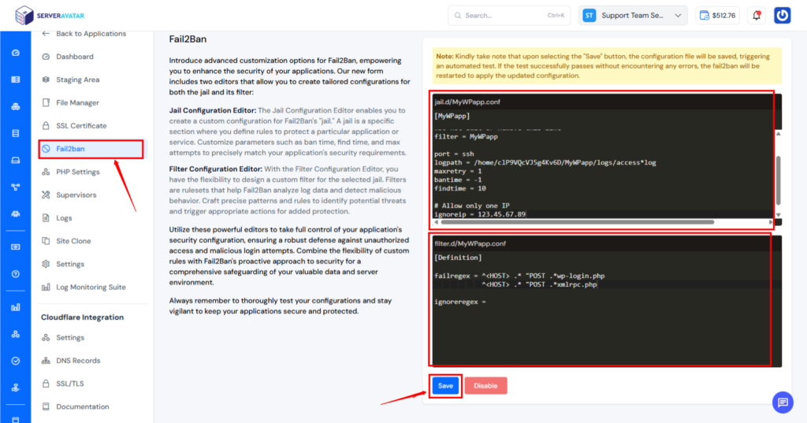Click the Log Monitoring Suite chart icon
The height and width of the screenshot is (423, 807).
click(46, 288)
